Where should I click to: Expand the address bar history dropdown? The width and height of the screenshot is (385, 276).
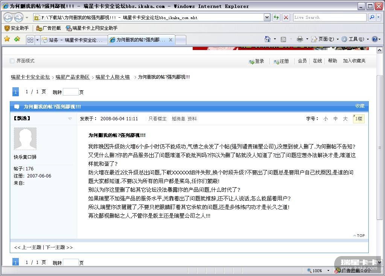coord(267,17)
